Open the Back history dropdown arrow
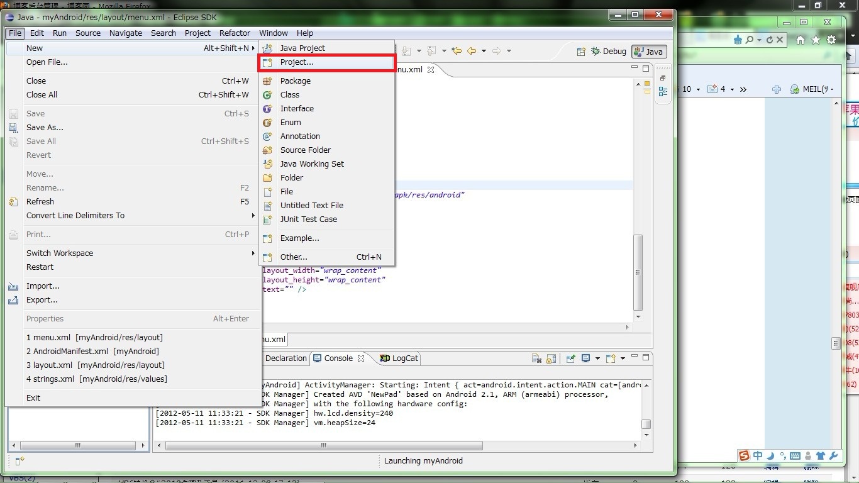 click(x=484, y=51)
